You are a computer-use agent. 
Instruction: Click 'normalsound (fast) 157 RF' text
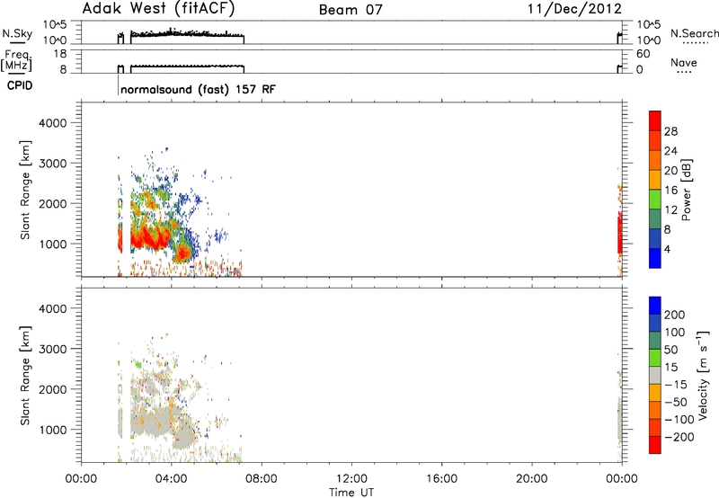pyautogui.click(x=198, y=89)
